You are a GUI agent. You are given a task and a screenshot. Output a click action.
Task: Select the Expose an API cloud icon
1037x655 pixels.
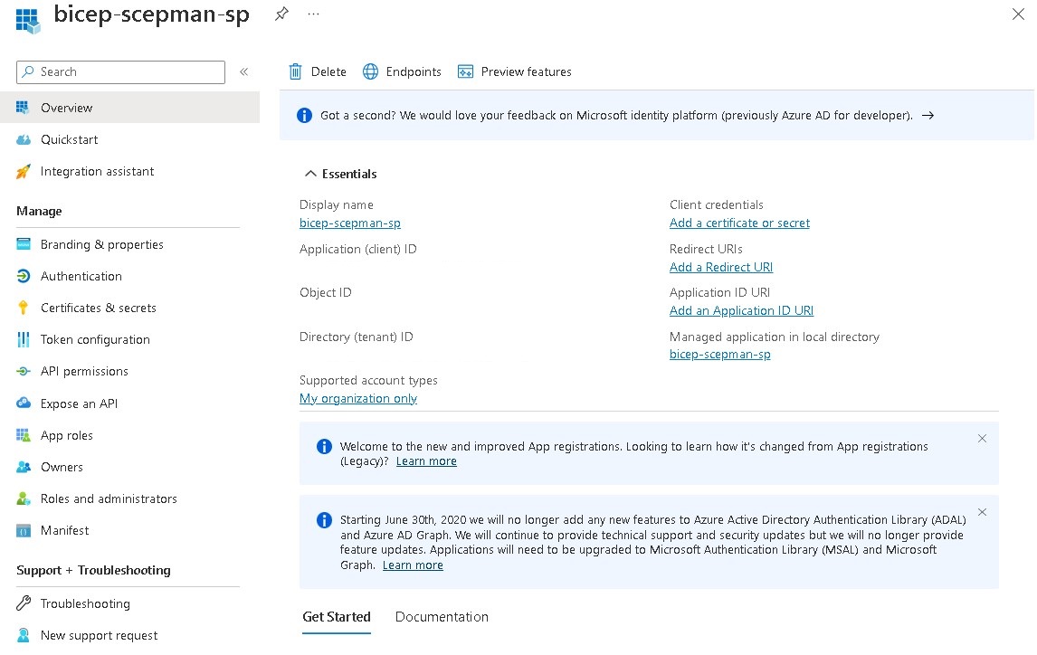point(24,403)
